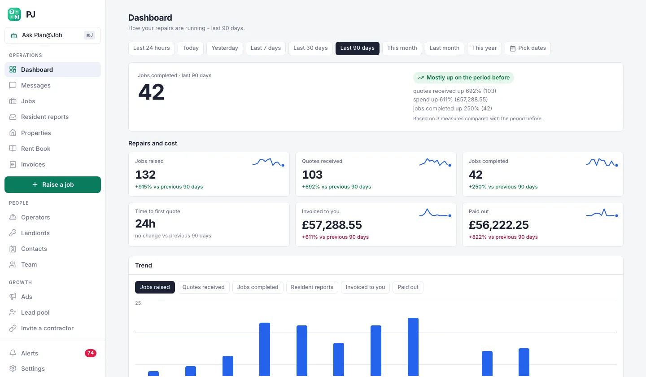Click the Properties house icon
646x377 pixels.
13,133
